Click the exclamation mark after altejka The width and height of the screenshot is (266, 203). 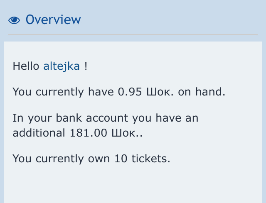coord(86,66)
